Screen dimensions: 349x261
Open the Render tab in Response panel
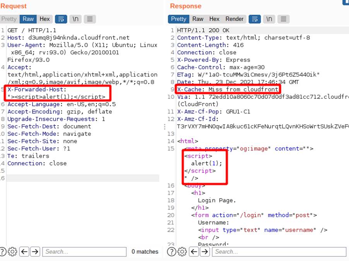234,19
